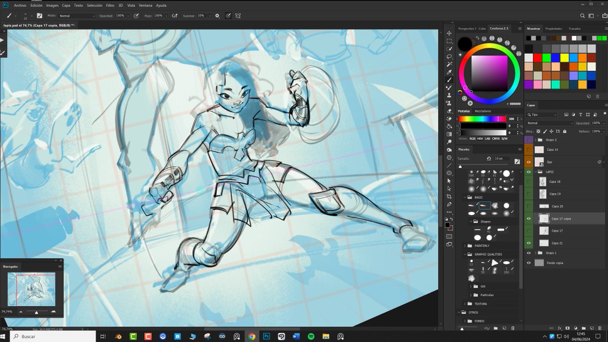The width and height of the screenshot is (608, 342).
Task: Select the Eraser tool
Action: pos(449,110)
